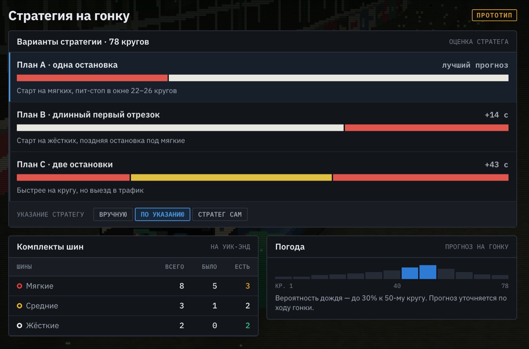
Task: Click the ЕСТЬ column header
Action: [242, 267]
